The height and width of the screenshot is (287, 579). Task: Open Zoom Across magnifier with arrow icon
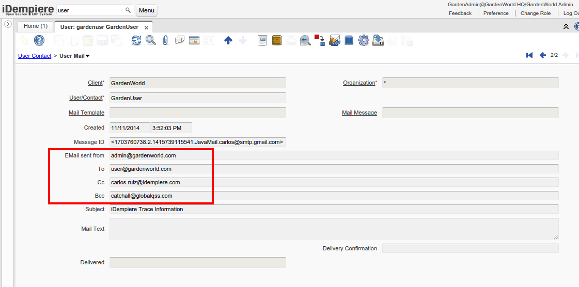click(305, 40)
